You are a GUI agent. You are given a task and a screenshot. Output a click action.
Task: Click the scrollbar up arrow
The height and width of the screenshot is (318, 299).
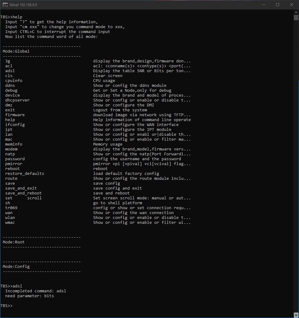(x=296, y=12)
